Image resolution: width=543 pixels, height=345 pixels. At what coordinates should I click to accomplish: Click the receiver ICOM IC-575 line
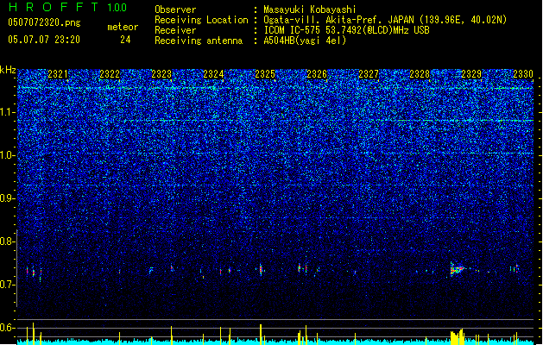tap(347, 30)
